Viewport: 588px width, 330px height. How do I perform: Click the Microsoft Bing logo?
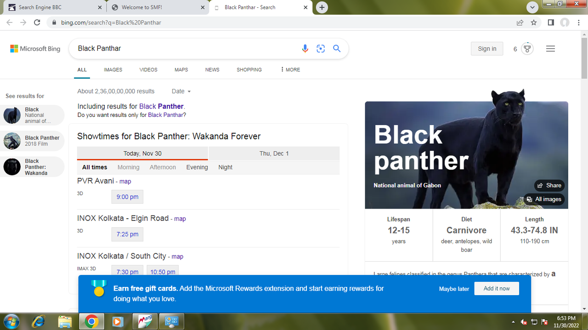point(35,49)
